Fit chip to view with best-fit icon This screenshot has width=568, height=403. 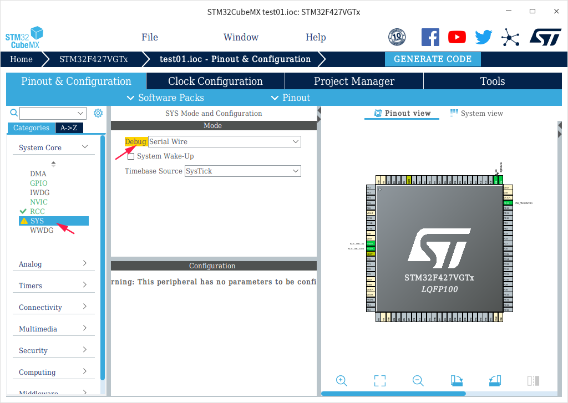click(379, 381)
